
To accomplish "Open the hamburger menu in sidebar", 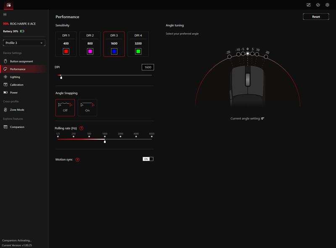I will (x=5, y=14).
